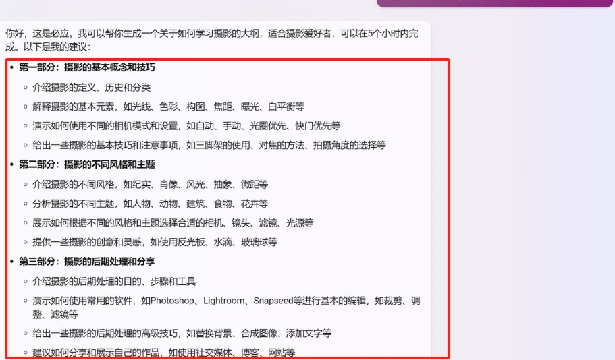The height and width of the screenshot is (360, 615).
Task: Click the heading 第三部分：摄影的后期处理和分享
Action: click(86, 262)
